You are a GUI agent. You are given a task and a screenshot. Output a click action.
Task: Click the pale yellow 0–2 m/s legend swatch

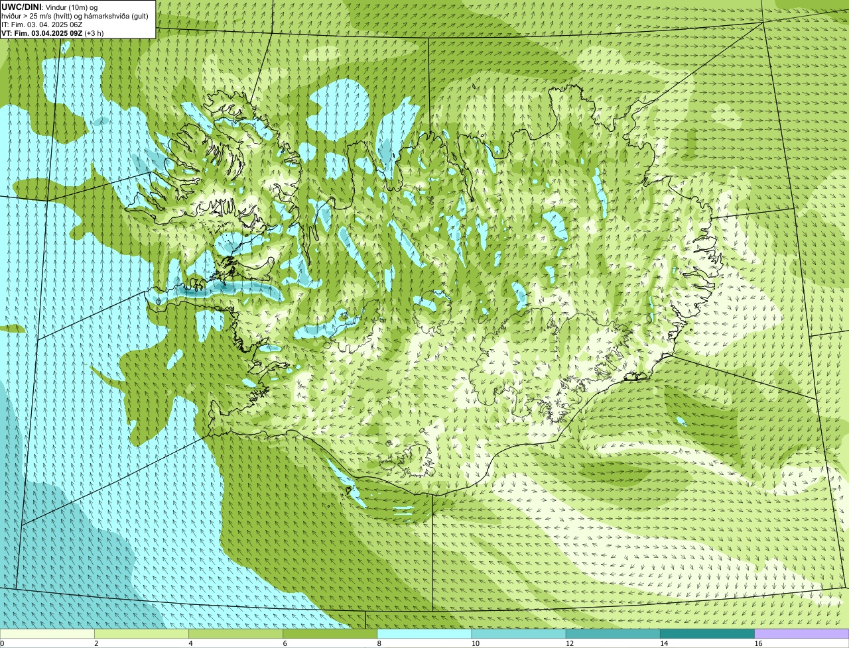pos(47,634)
